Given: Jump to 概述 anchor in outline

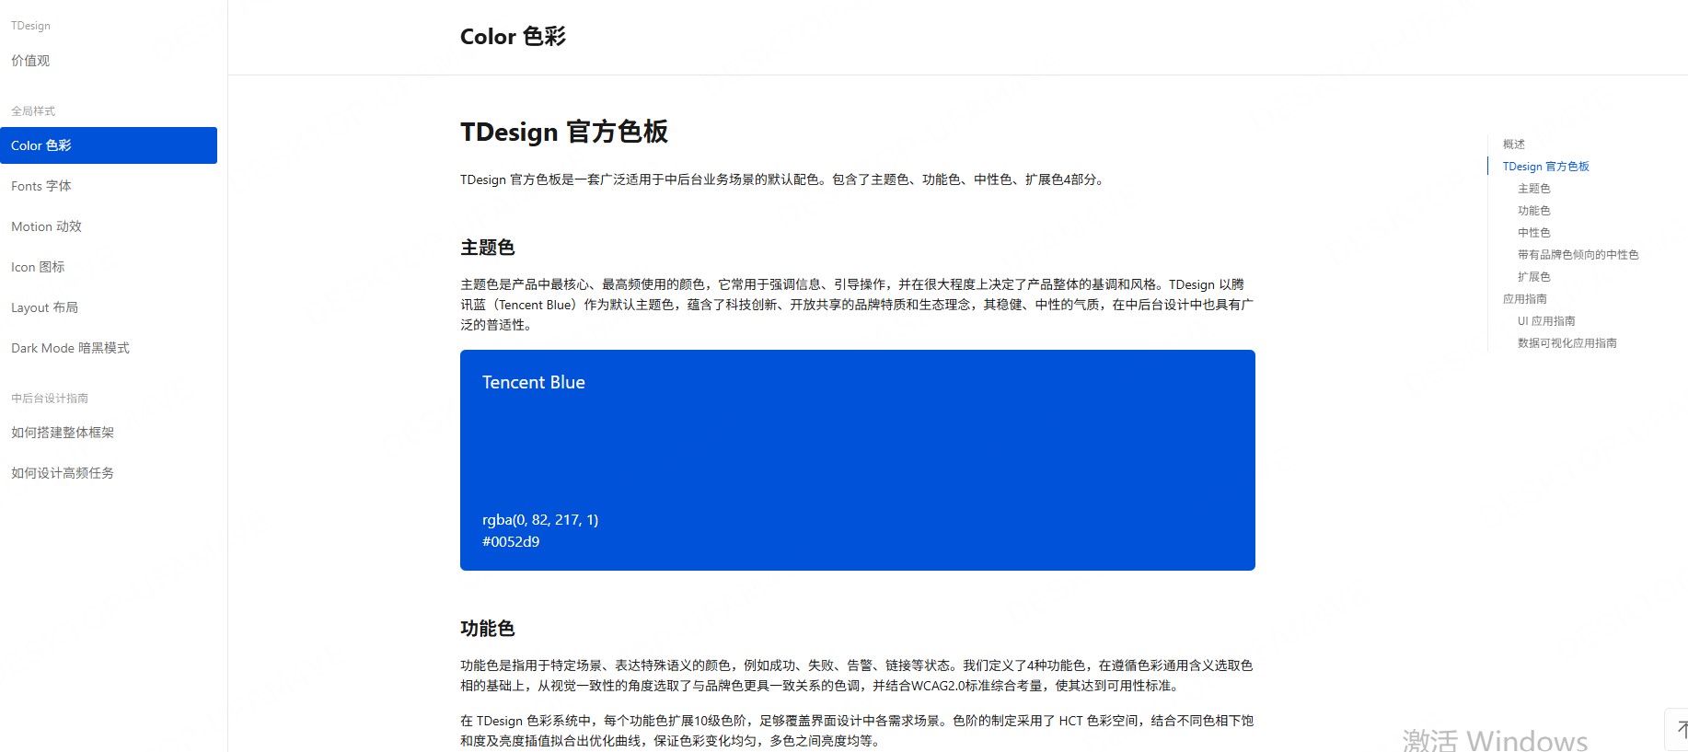Looking at the screenshot, I should click(1513, 145).
